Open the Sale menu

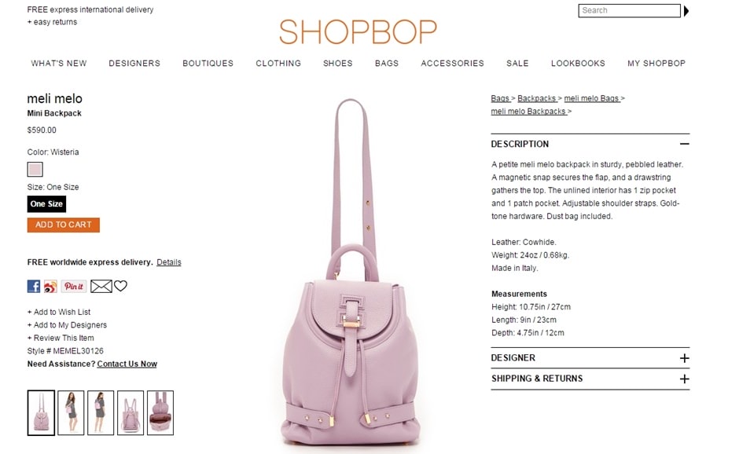click(517, 63)
